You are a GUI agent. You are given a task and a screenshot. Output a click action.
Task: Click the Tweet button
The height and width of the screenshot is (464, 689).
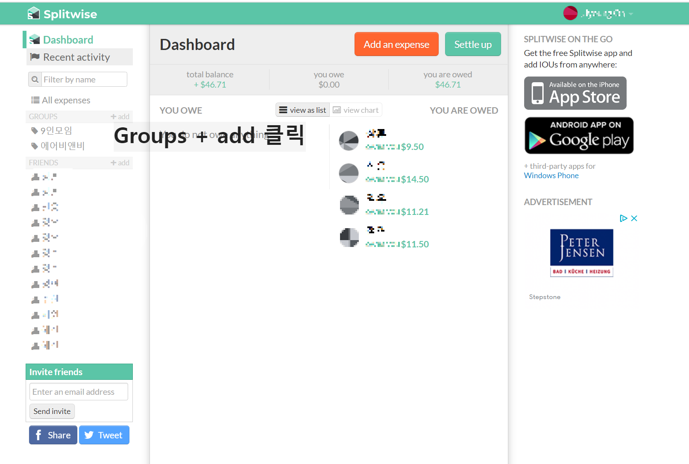coord(104,435)
